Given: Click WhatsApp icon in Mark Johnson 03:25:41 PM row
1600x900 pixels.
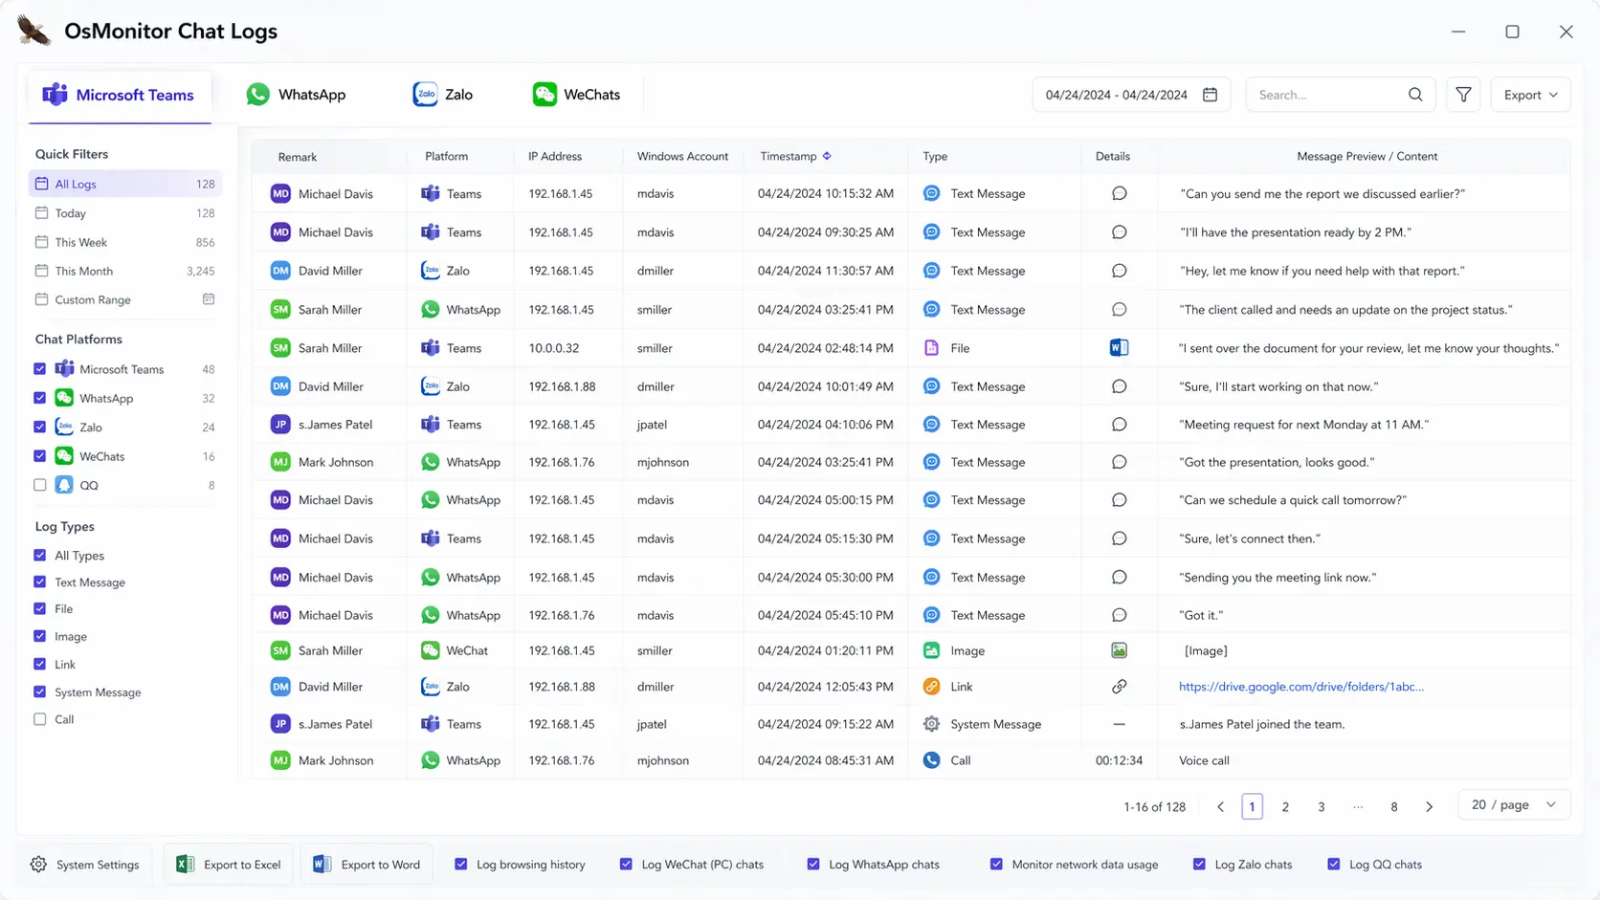Looking at the screenshot, I should (431, 462).
